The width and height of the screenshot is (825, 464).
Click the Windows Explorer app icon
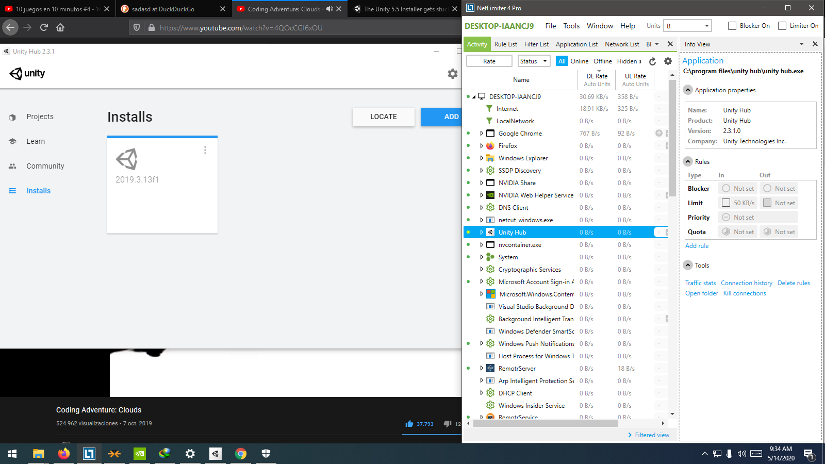point(490,158)
